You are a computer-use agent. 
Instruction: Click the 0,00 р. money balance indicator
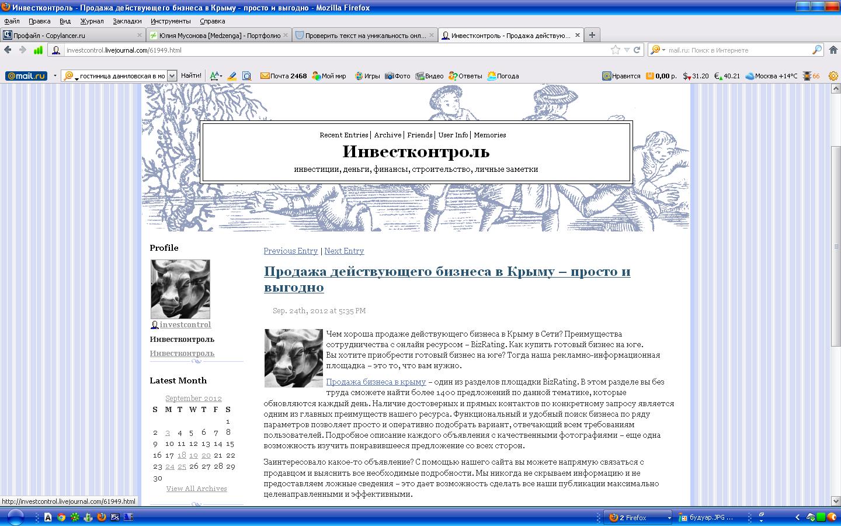pos(661,76)
